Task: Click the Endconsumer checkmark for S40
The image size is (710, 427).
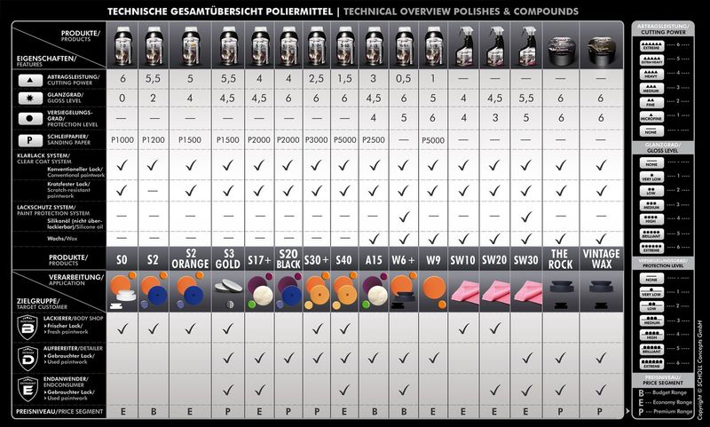Action: tap(344, 390)
